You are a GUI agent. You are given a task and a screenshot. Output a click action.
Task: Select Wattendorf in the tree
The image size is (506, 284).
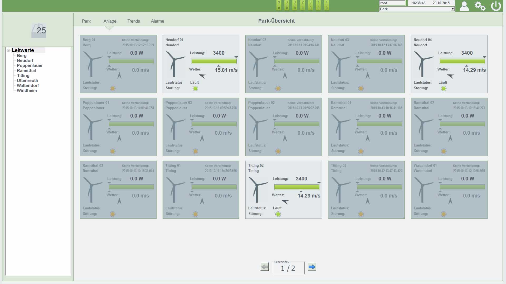(x=28, y=85)
